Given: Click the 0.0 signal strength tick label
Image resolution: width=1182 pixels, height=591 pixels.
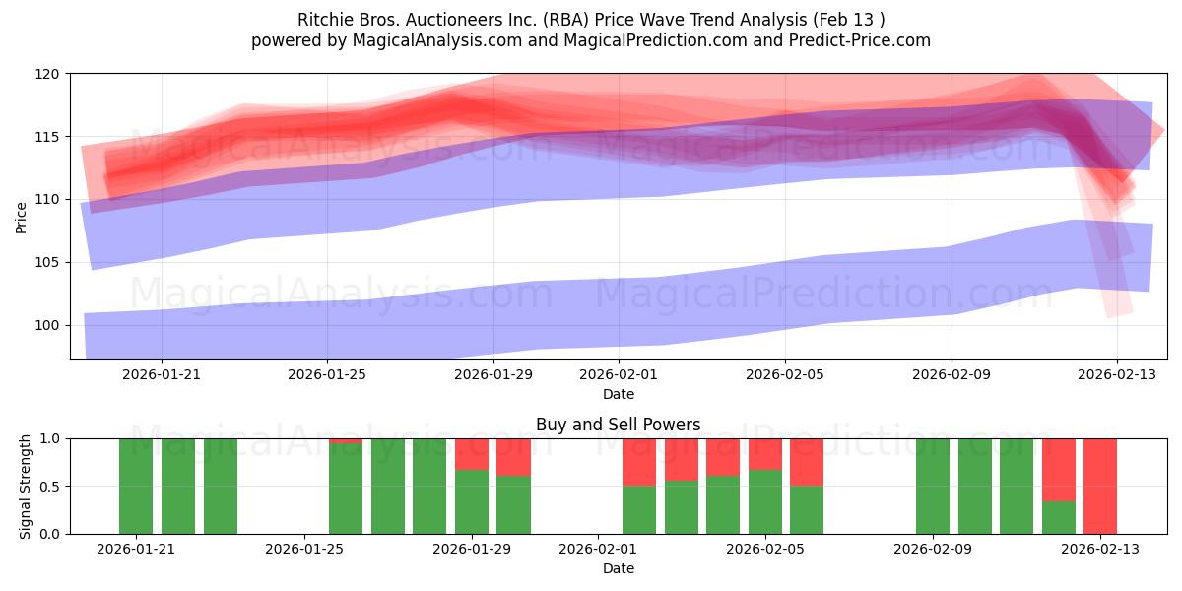Looking at the screenshot, I should tap(51, 534).
